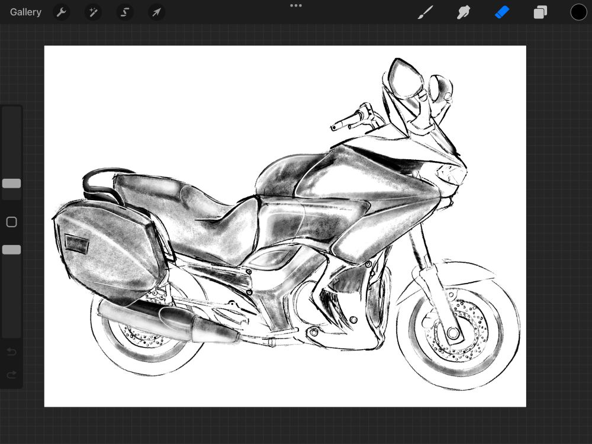This screenshot has width=592, height=444.
Task: Click the brush size slider handle
Action: tap(11, 184)
